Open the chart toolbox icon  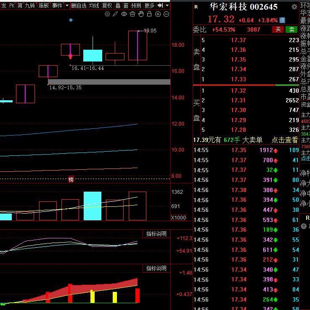(x=132, y=14)
